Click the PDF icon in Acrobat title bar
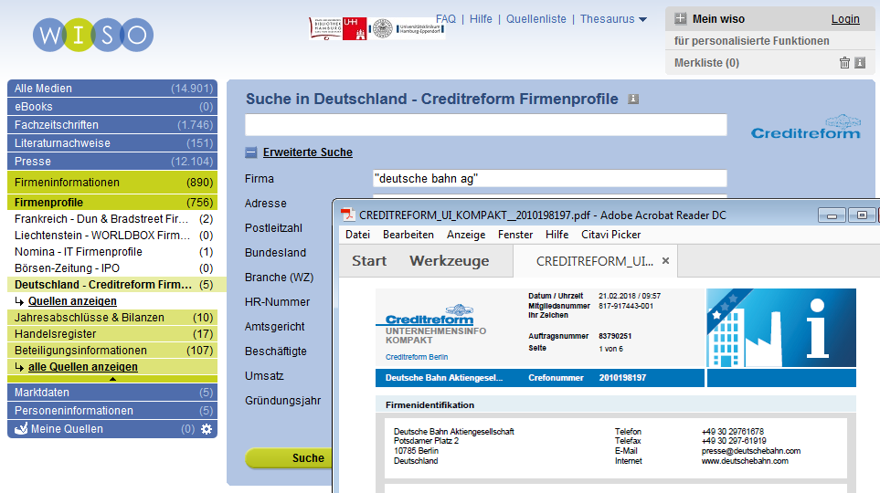880x493 pixels. click(348, 215)
